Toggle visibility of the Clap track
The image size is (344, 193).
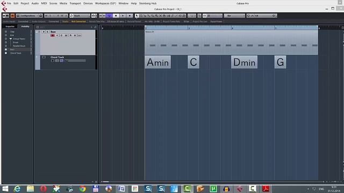point(6,32)
